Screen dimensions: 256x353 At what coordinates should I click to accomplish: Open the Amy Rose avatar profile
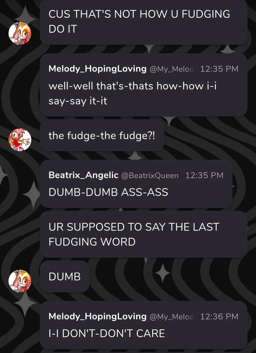click(20, 140)
